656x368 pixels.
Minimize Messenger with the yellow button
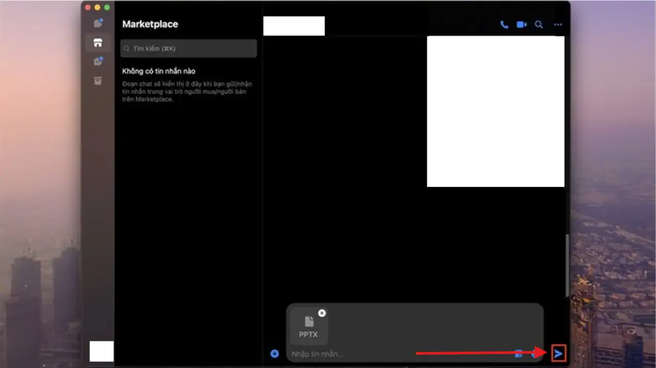[97, 8]
